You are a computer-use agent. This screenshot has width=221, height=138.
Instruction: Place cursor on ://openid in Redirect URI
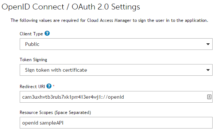114,97
